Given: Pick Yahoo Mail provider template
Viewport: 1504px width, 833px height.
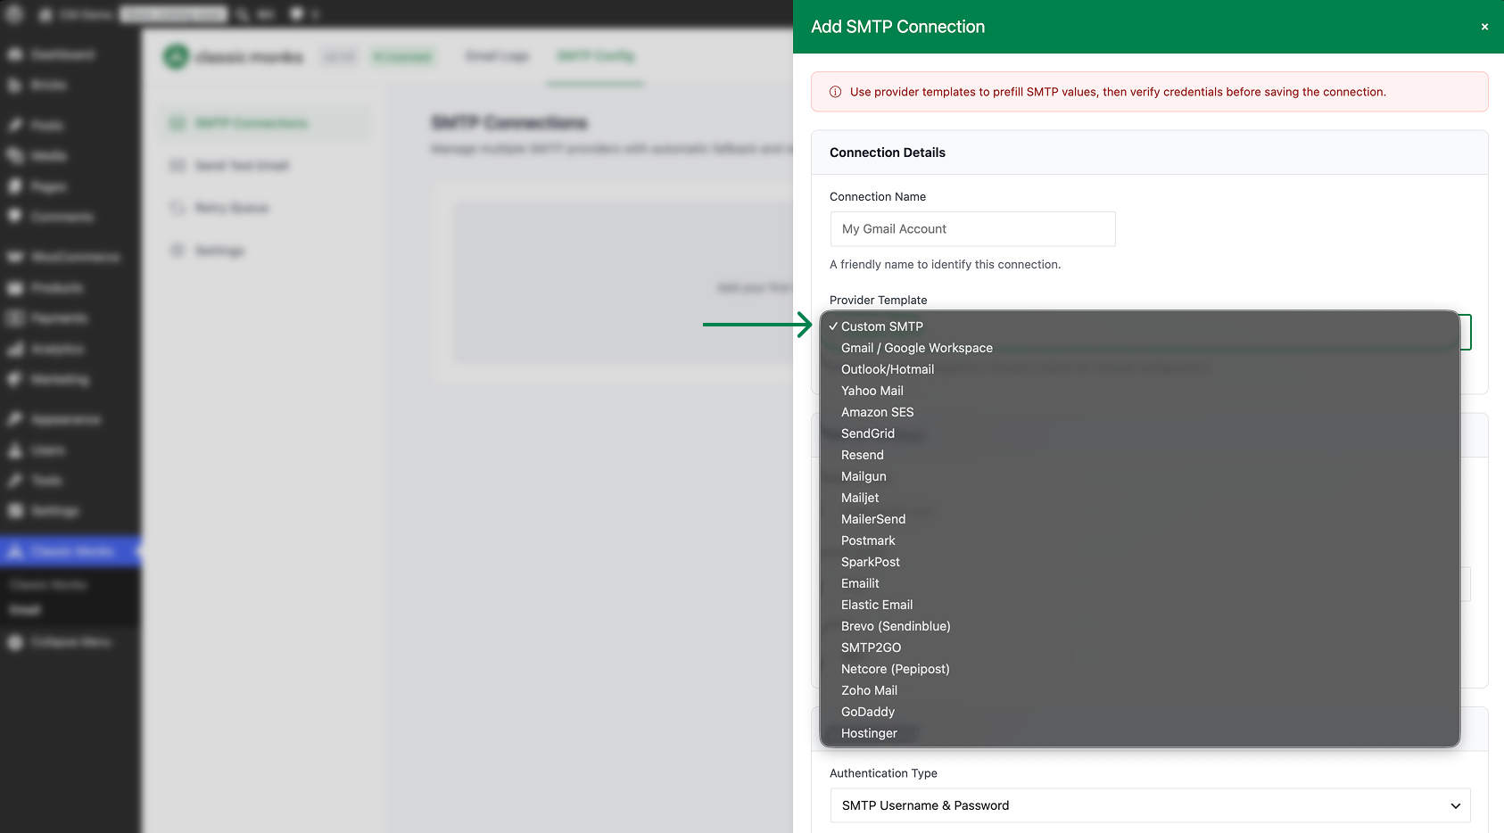Looking at the screenshot, I should pos(1139,391).
